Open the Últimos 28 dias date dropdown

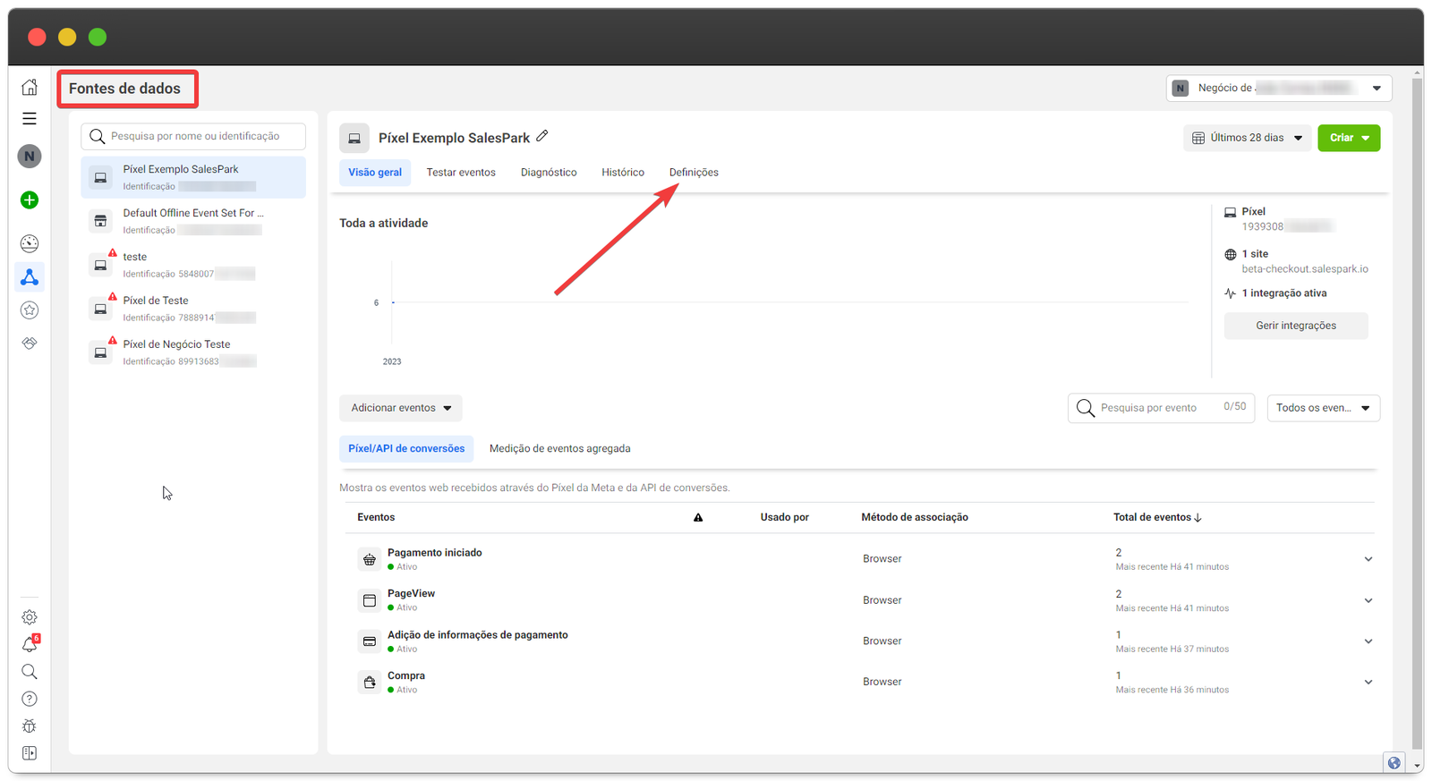[1247, 138]
